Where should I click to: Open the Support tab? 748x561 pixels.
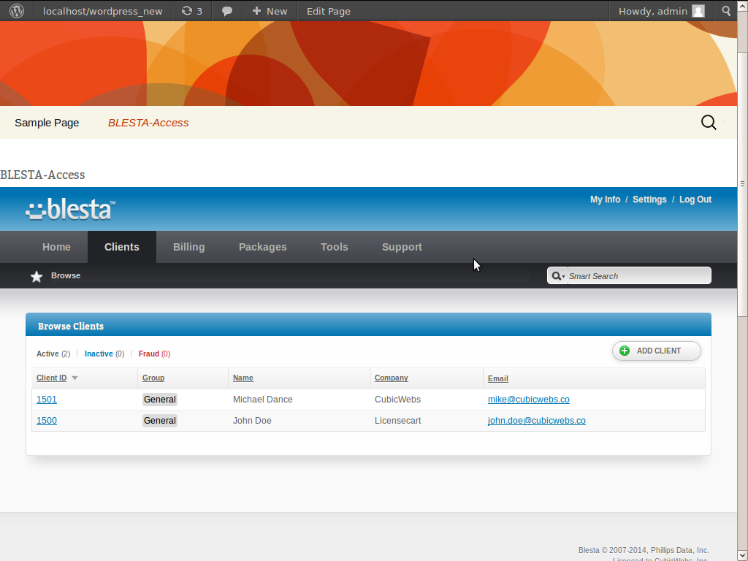coord(402,247)
